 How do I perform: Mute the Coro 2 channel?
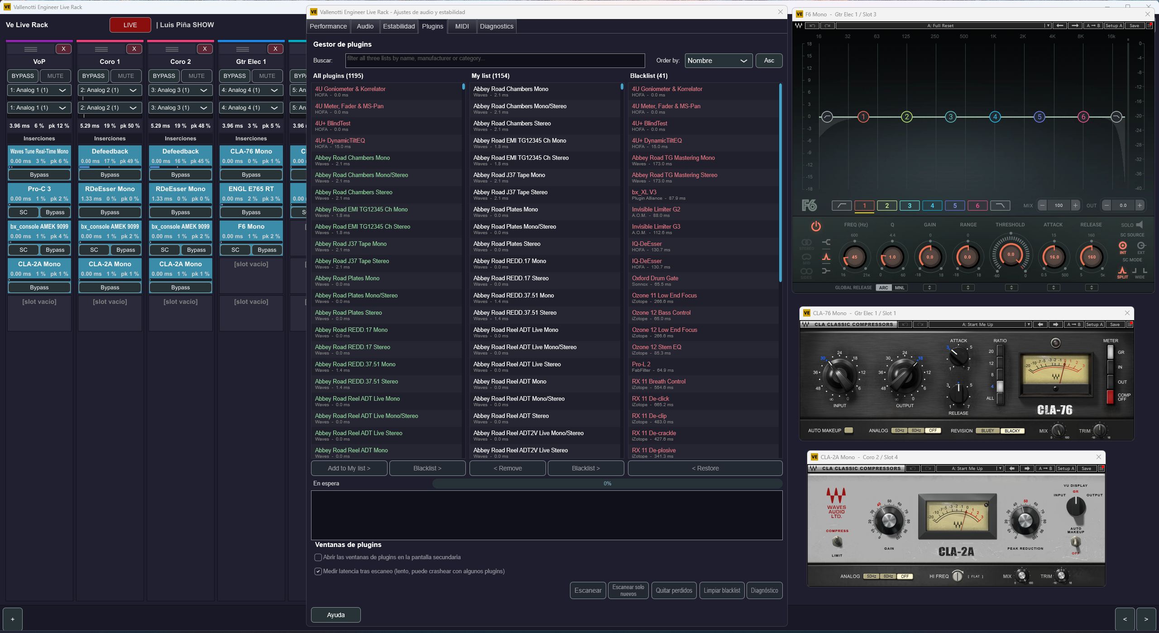(x=196, y=76)
